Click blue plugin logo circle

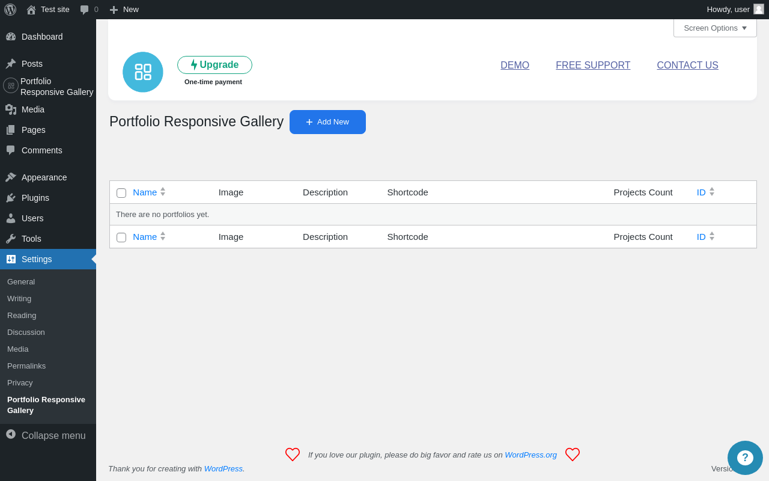coord(143,72)
